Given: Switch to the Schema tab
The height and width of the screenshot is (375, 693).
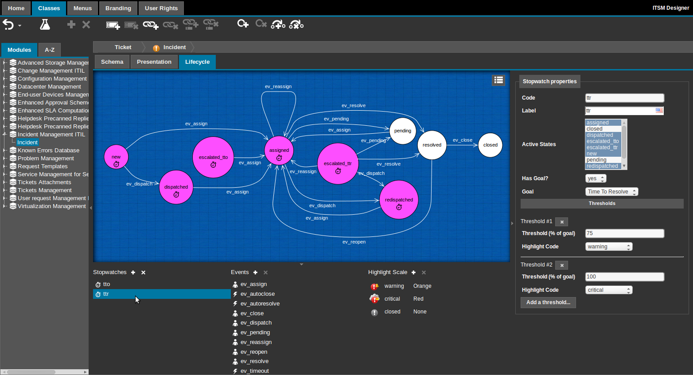Looking at the screenshot, I should coord(112,62).
